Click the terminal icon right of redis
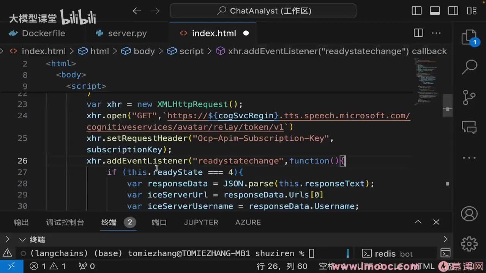The width and height of the screenshot is (486, 273). click(445, 253)
